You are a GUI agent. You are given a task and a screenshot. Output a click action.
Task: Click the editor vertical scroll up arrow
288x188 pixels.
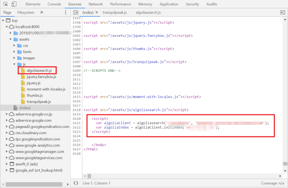pyautogui.click(x=285, y=19)
